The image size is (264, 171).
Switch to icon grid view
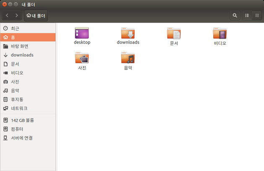pos(257,15)
